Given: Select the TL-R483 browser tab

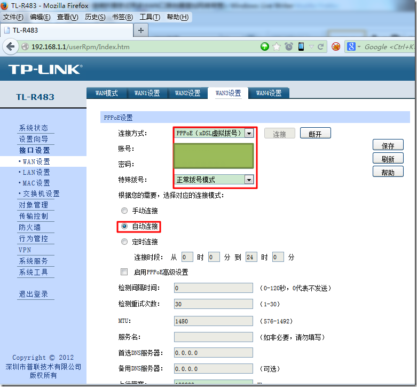Looking at the screenshot, I should click(67, 30).
